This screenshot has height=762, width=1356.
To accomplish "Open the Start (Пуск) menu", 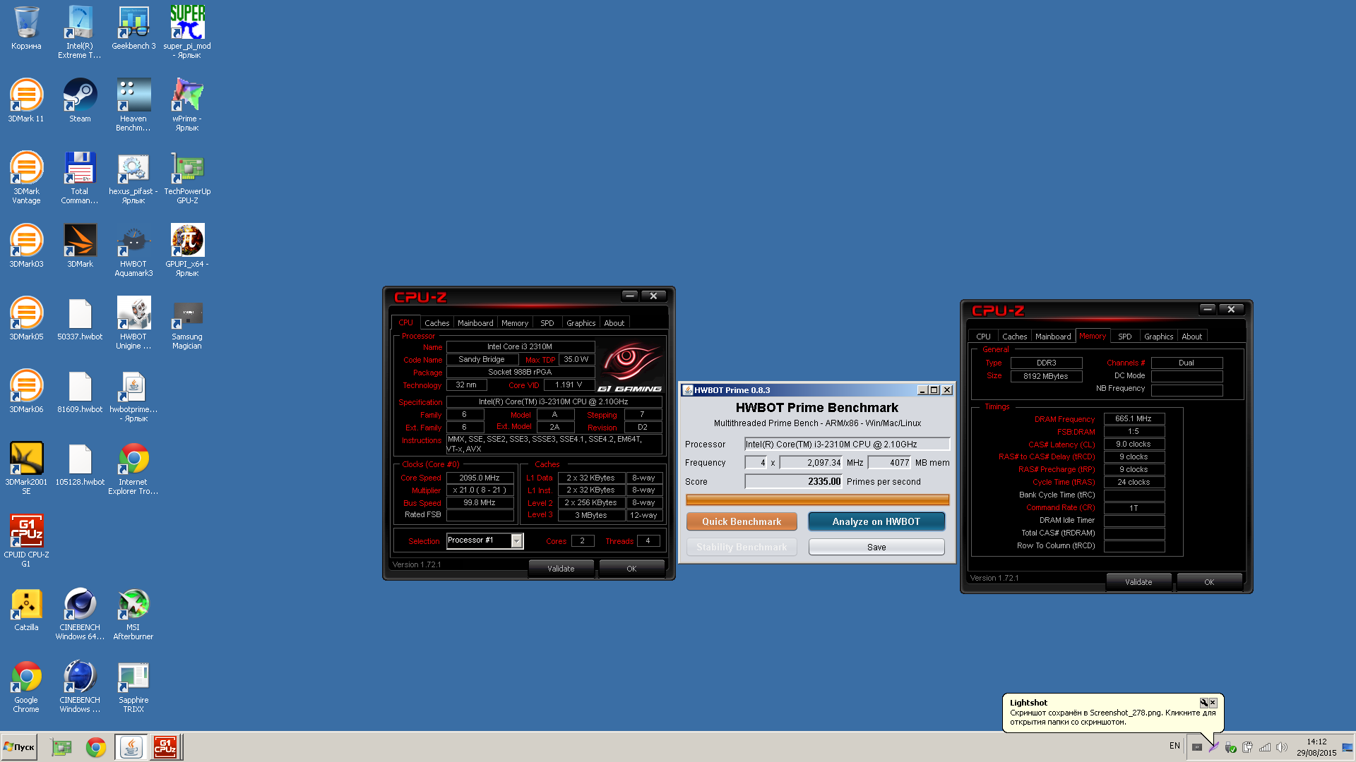I will pos(20,747).
